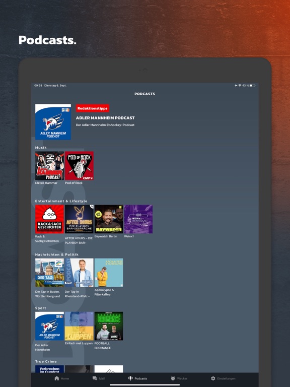Click the 'Nachrichten & Politik' heading
Image resolution: width=290 pixels, height=387 pixels.
[x=57, y=254]
